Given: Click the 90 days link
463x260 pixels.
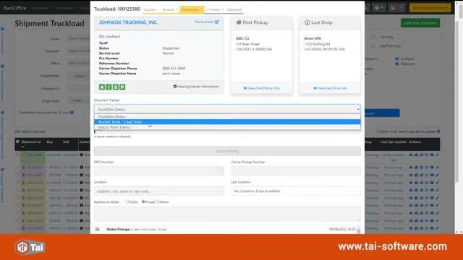Looking at the screenshot, I should tap(64, 113).
